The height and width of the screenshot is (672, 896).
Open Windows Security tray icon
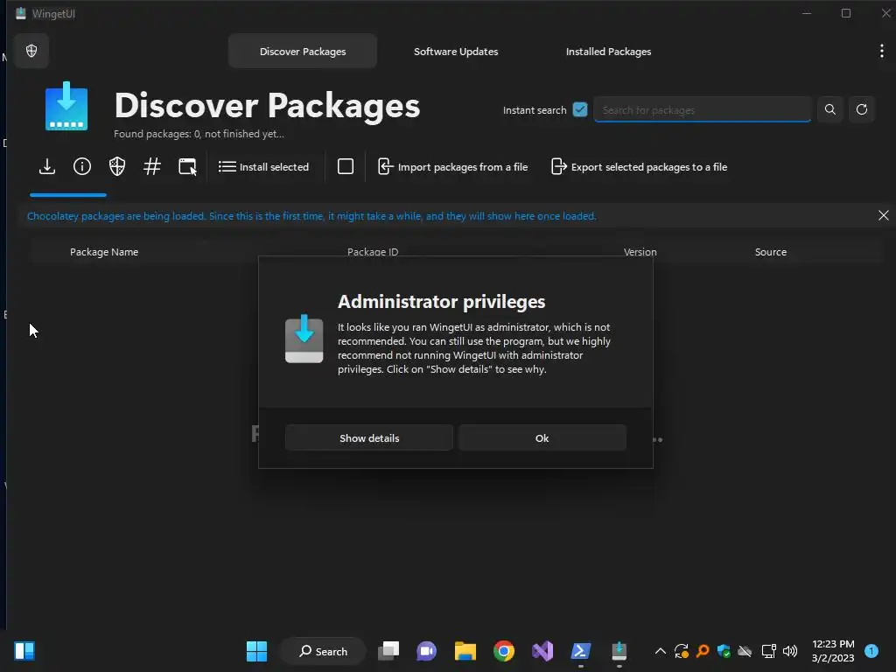coord(724,651)
